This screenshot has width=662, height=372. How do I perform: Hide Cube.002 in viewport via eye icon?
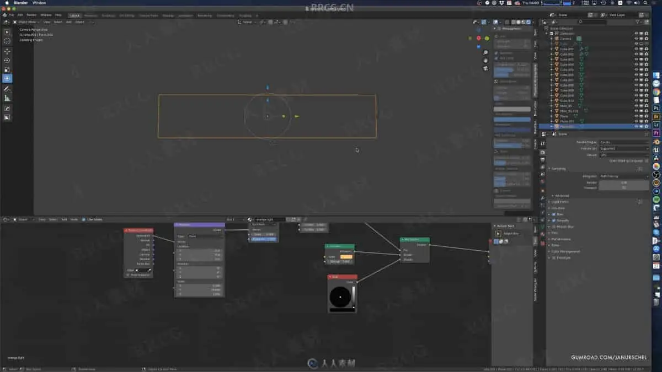tap(636, 54)
